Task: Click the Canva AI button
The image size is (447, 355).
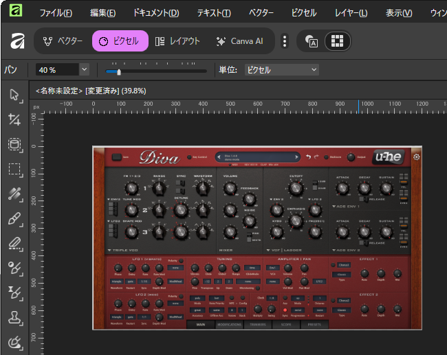Action: pos(239,41)
